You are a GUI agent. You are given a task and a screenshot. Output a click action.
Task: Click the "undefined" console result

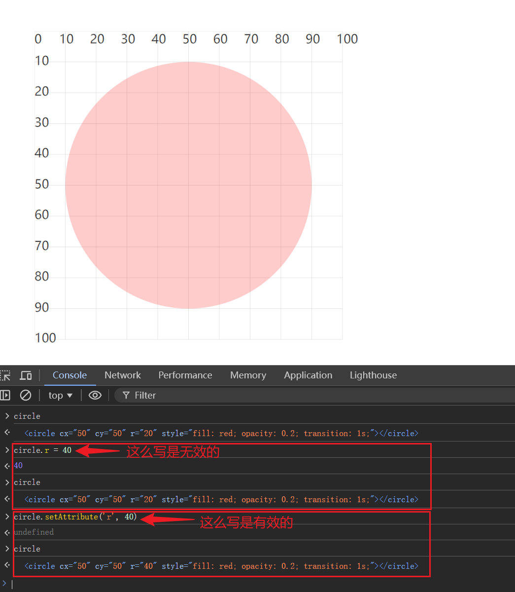click(x=34, y=532)
